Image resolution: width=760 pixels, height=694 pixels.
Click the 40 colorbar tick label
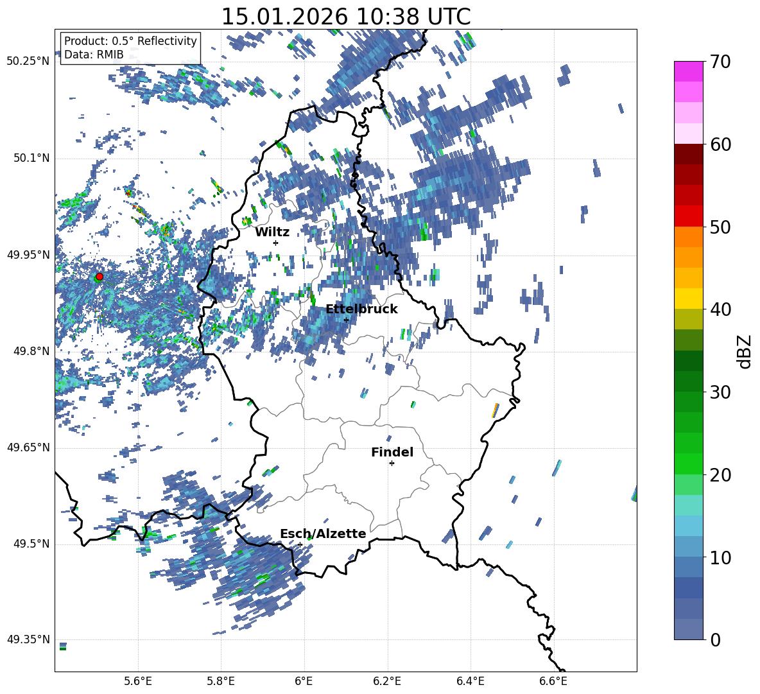click(x=721, y=309)
